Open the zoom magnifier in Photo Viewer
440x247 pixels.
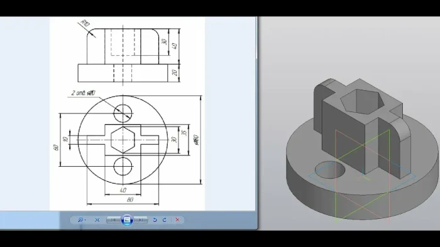click(81, 220)
